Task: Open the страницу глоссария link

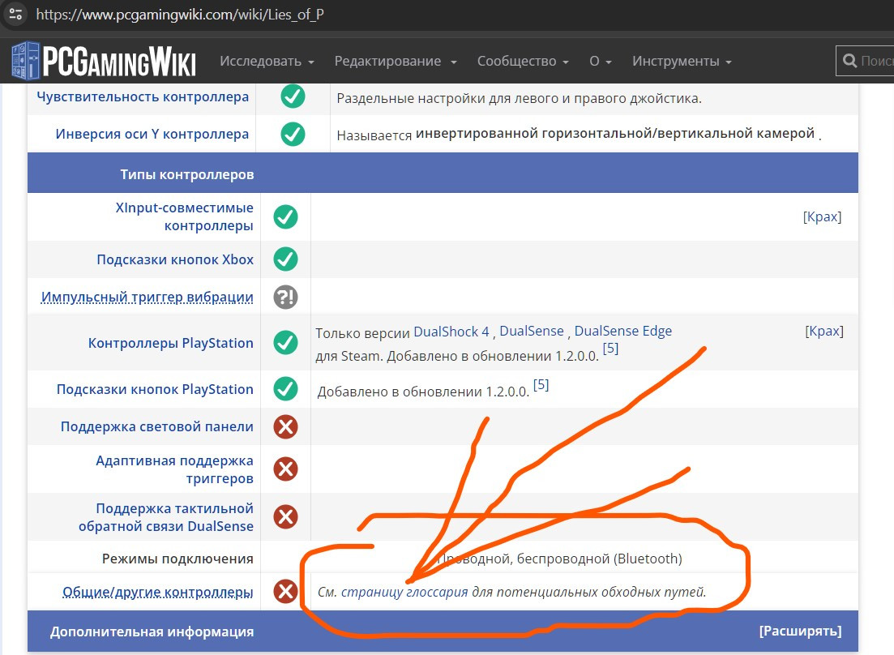Action: [x=404, y=592]
